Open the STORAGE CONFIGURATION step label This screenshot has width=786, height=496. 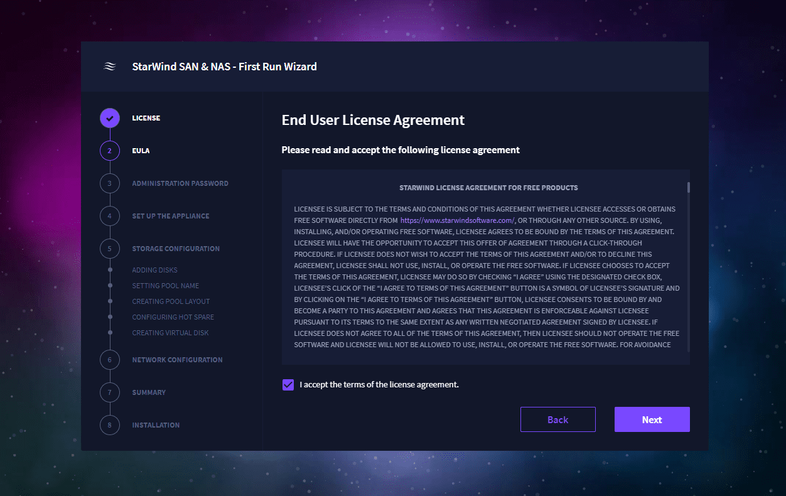click(x=176, y=249)
